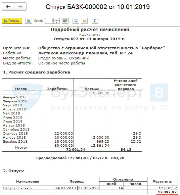Select the Отпуск основной accrual cell
Image resolution: width=180 pixels, height=195 pixels.
point(28,188)
